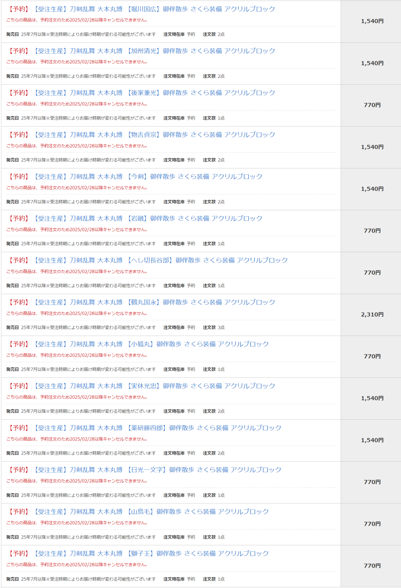Click the 770円 price in へし切長谷部 row
401x588 pixels.
[x=372, y=273]
